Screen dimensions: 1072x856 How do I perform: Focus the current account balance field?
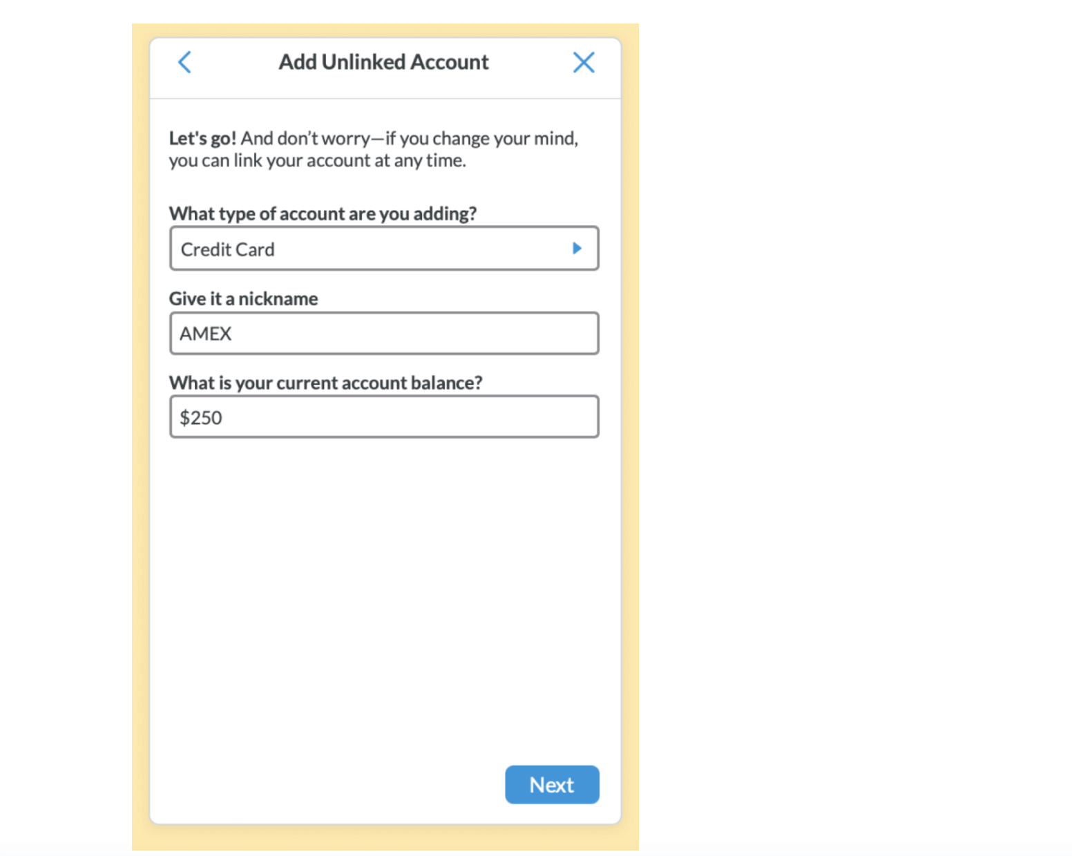point(383,417)
